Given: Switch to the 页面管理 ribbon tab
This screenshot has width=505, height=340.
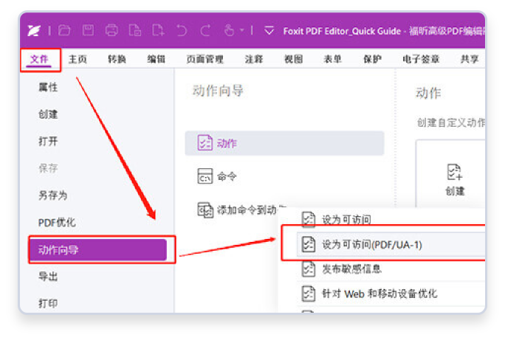Looking at the screenshot, I should [x=205, y=59].
